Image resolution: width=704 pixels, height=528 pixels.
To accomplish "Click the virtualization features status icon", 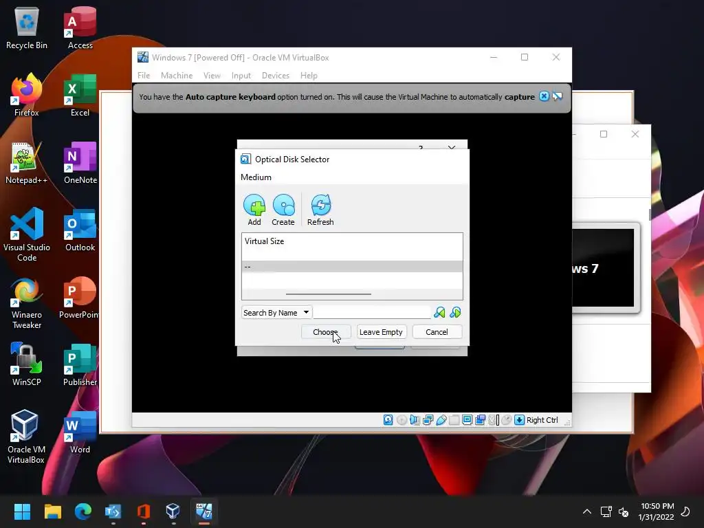I will click(x=494, y=420).
